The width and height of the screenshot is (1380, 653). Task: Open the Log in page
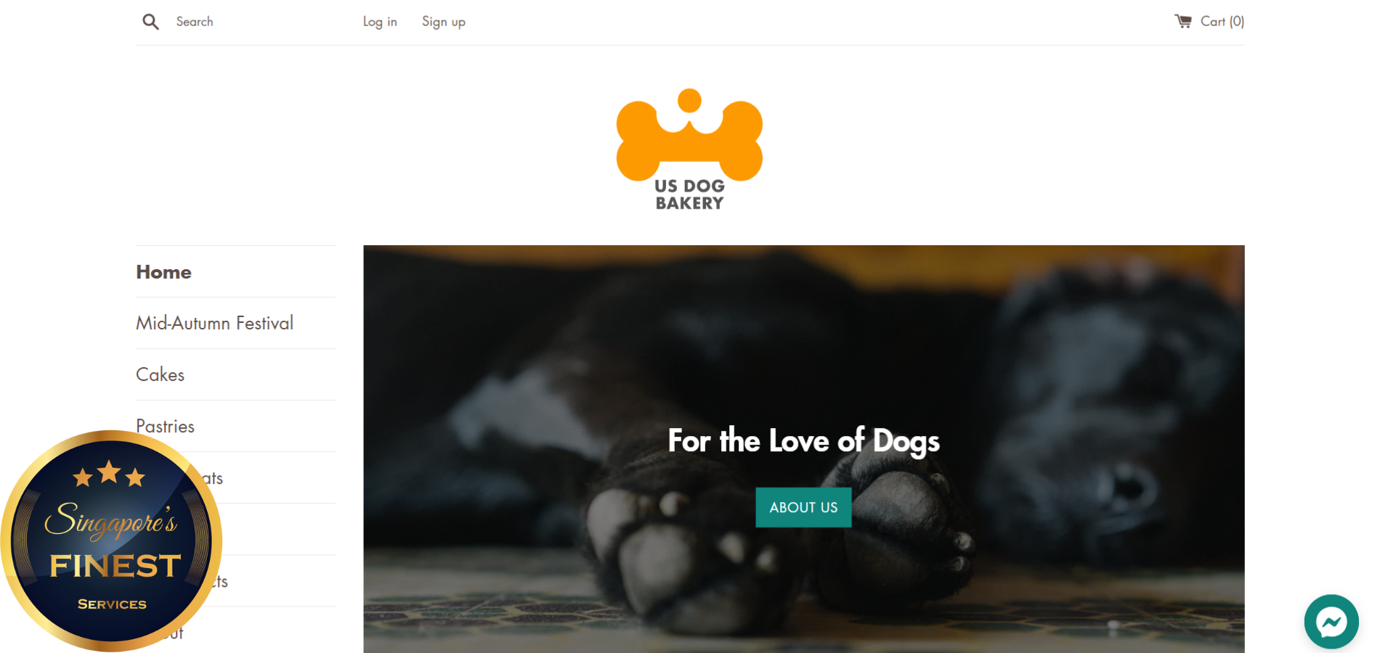tap(380, 22)
